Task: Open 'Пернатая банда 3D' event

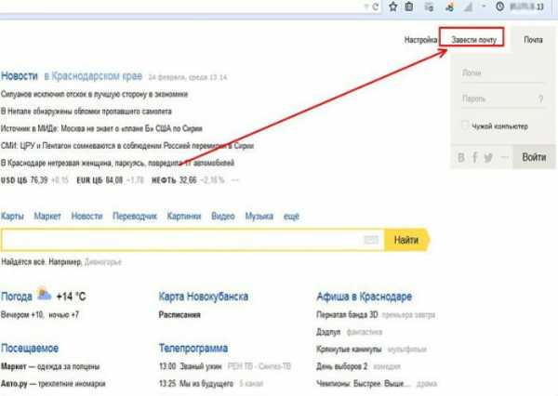Action: tap(347, 315)
